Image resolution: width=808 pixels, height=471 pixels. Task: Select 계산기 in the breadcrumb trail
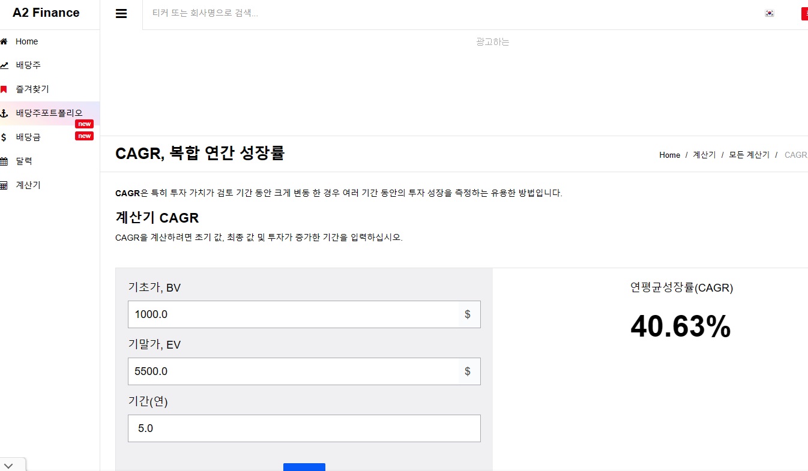tap(704, 155)
